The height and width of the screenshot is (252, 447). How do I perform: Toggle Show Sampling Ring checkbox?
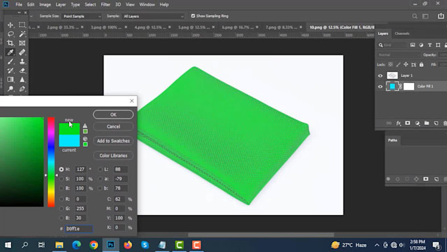(x=193, y=16)
